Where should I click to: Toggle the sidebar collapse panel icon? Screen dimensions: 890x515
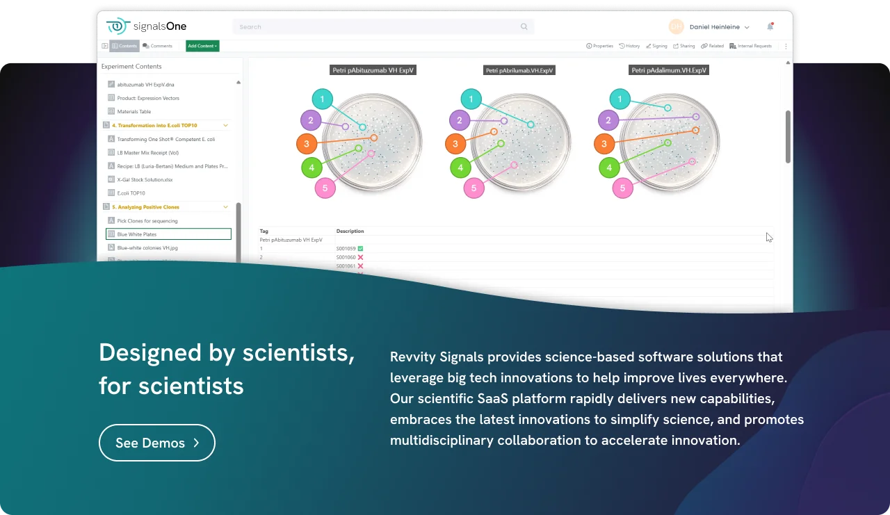click(x=104, y=46)
